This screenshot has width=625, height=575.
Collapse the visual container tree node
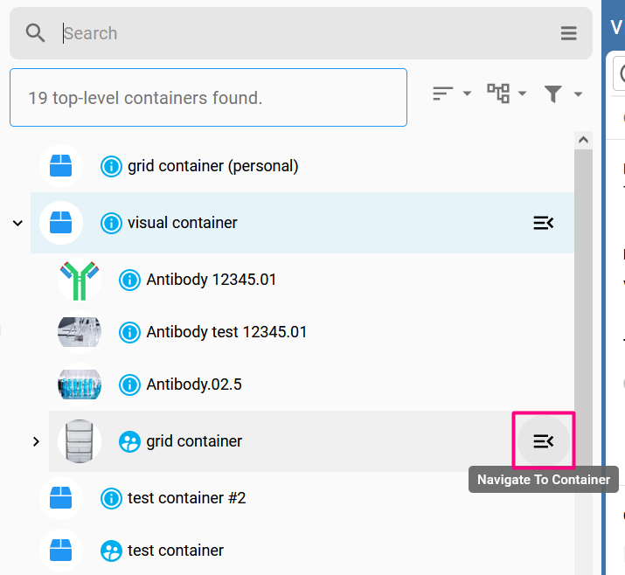point(17,223)
